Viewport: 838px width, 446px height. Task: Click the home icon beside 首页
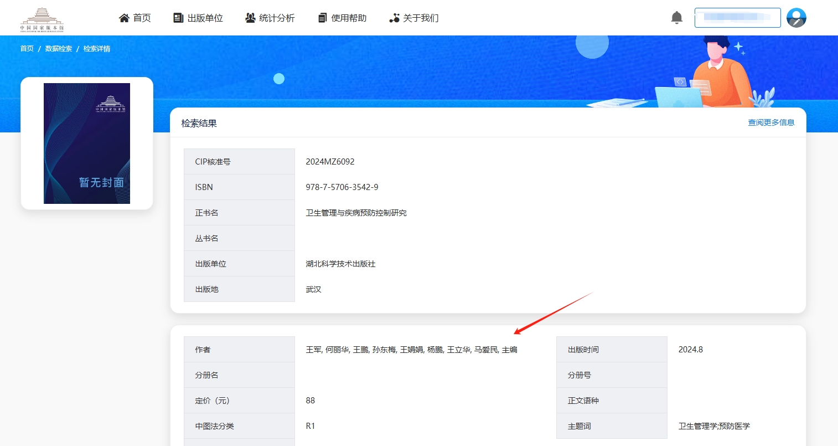(x=124, y=18)
